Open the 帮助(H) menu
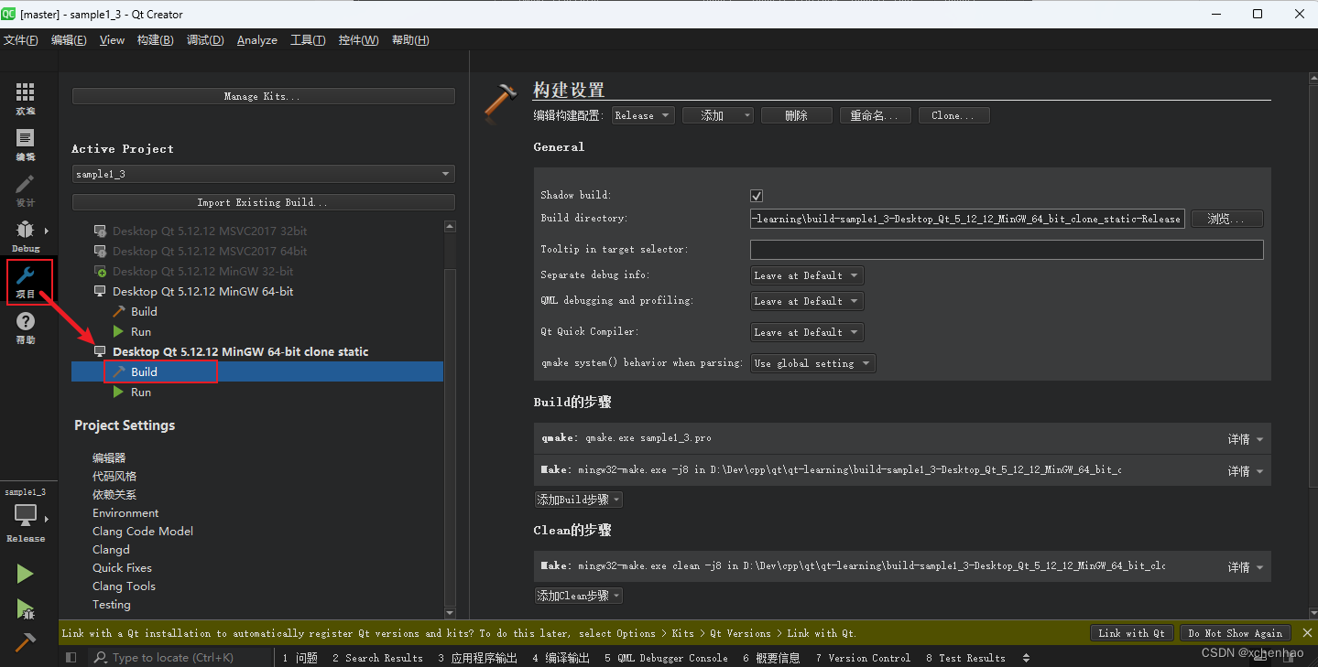Image resolution: width=1318 pixels, height=667 pixels. coord(410,40)
